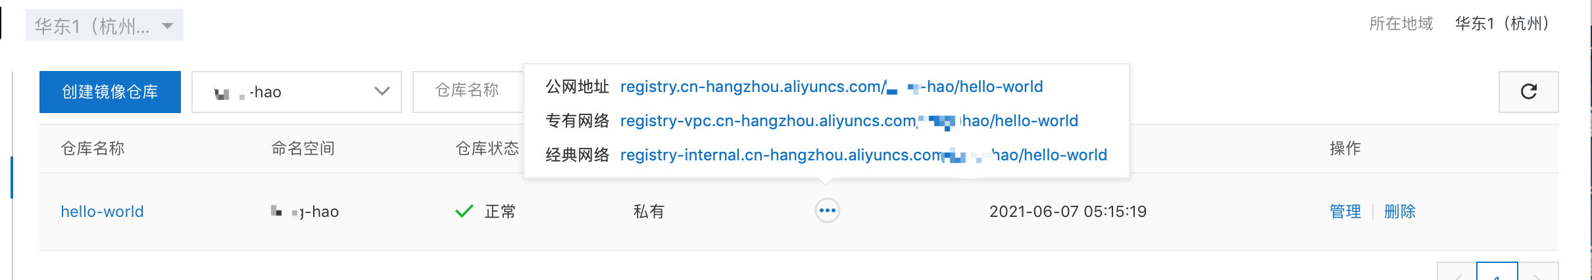This screenshot has height=280, width=1592.
Task: Select pagination page 1
Action: pyautogui.click(x=1497, y=271)
